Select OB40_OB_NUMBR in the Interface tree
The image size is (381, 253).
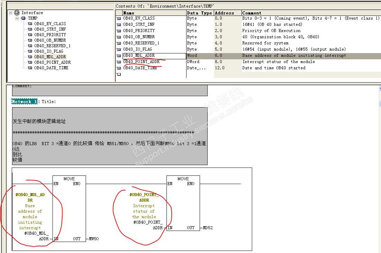tap(50, 40)
